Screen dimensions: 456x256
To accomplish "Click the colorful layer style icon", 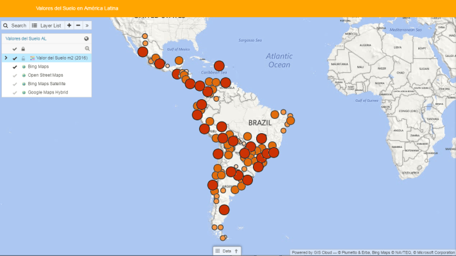I will click(32, 58).
